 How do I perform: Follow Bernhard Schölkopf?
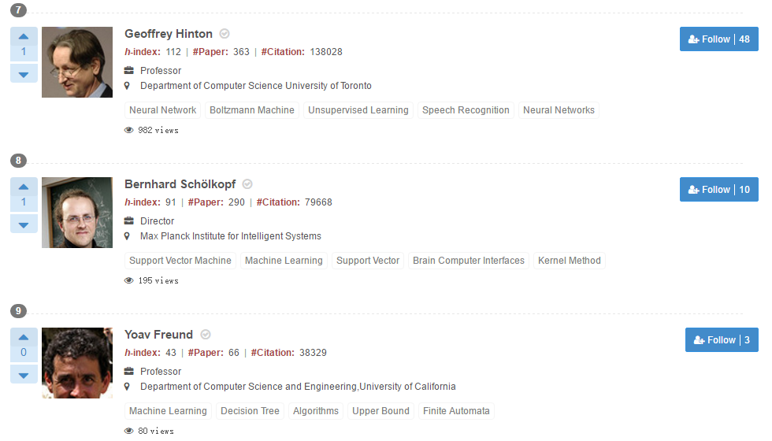pyautogui.click(x=718, y=190)
